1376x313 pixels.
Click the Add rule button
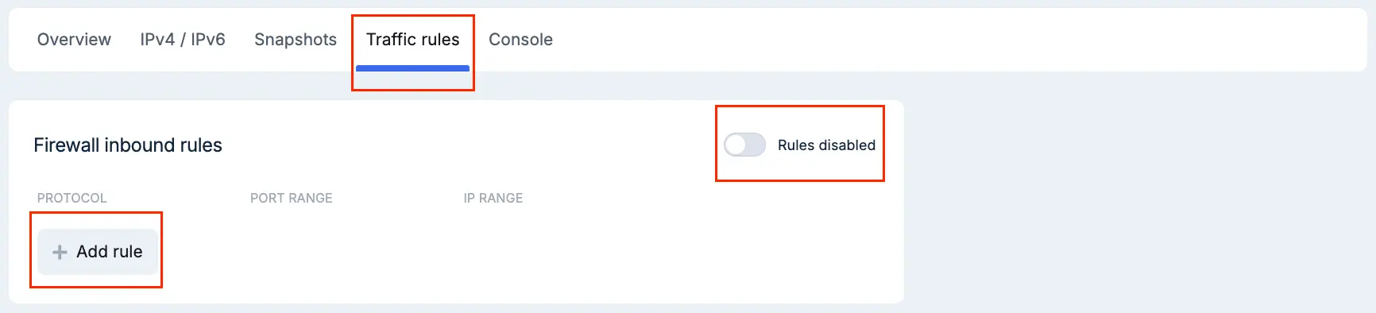pos(97,252)
